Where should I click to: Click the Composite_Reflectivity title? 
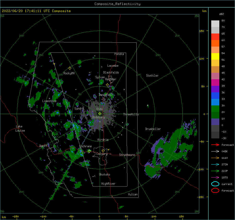click(118, 4)
